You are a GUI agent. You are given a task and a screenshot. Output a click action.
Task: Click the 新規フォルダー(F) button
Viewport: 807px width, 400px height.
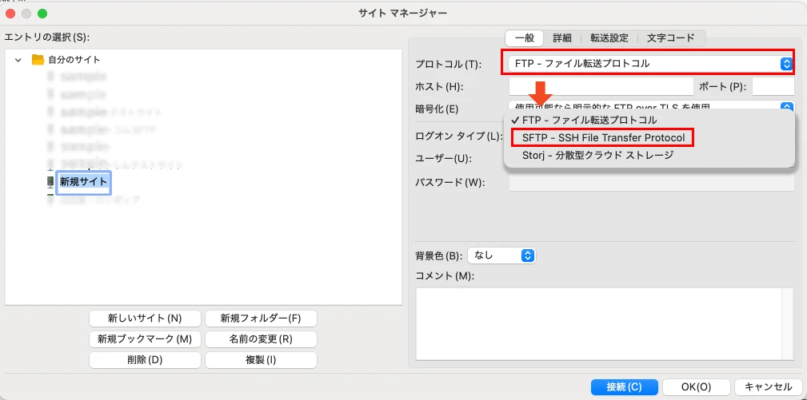pos(261,318)
